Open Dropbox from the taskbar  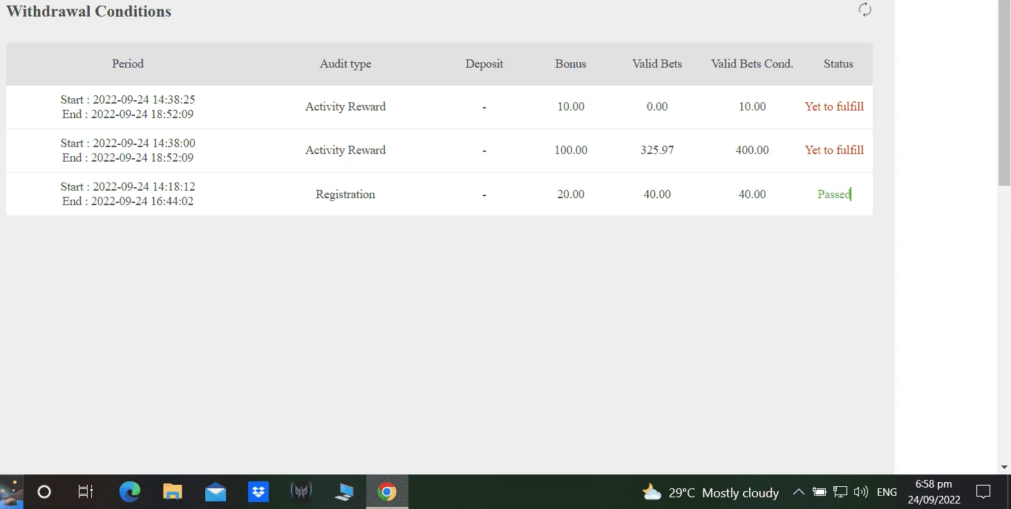point(258,492)
